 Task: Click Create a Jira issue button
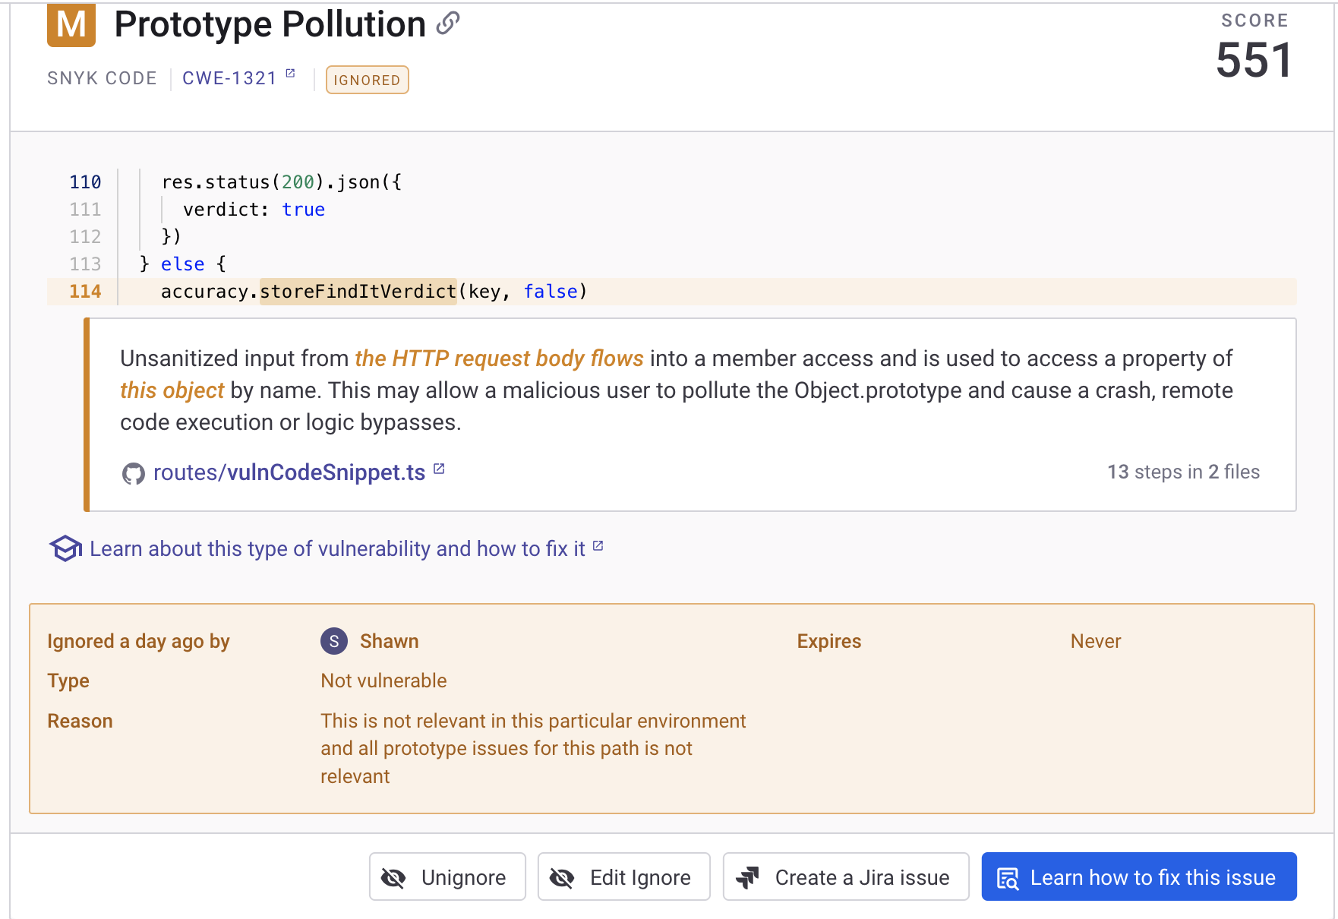[846, 876]
